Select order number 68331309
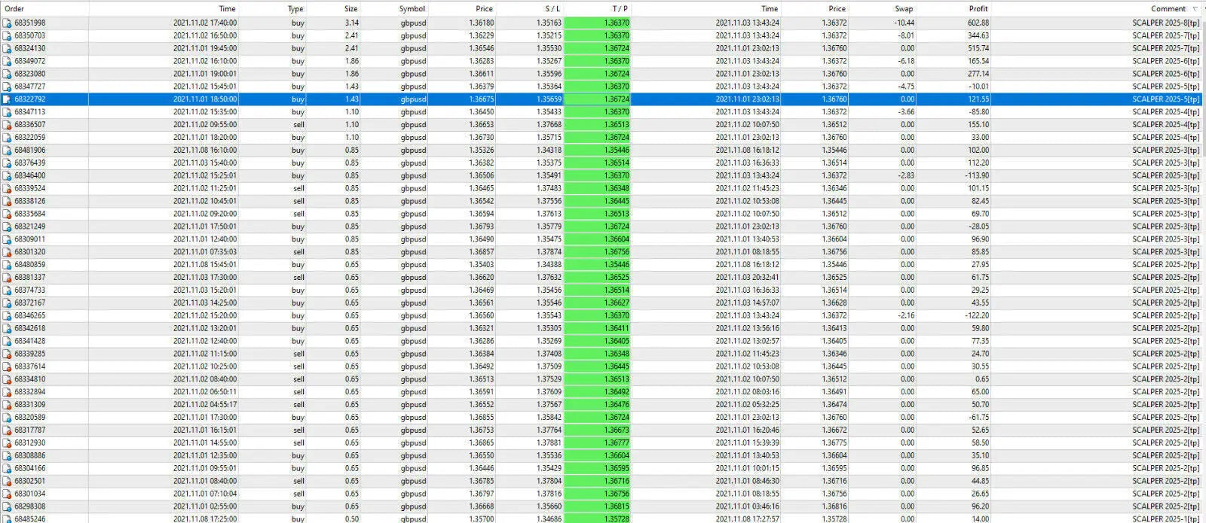1206x523 pixels. 29,405
